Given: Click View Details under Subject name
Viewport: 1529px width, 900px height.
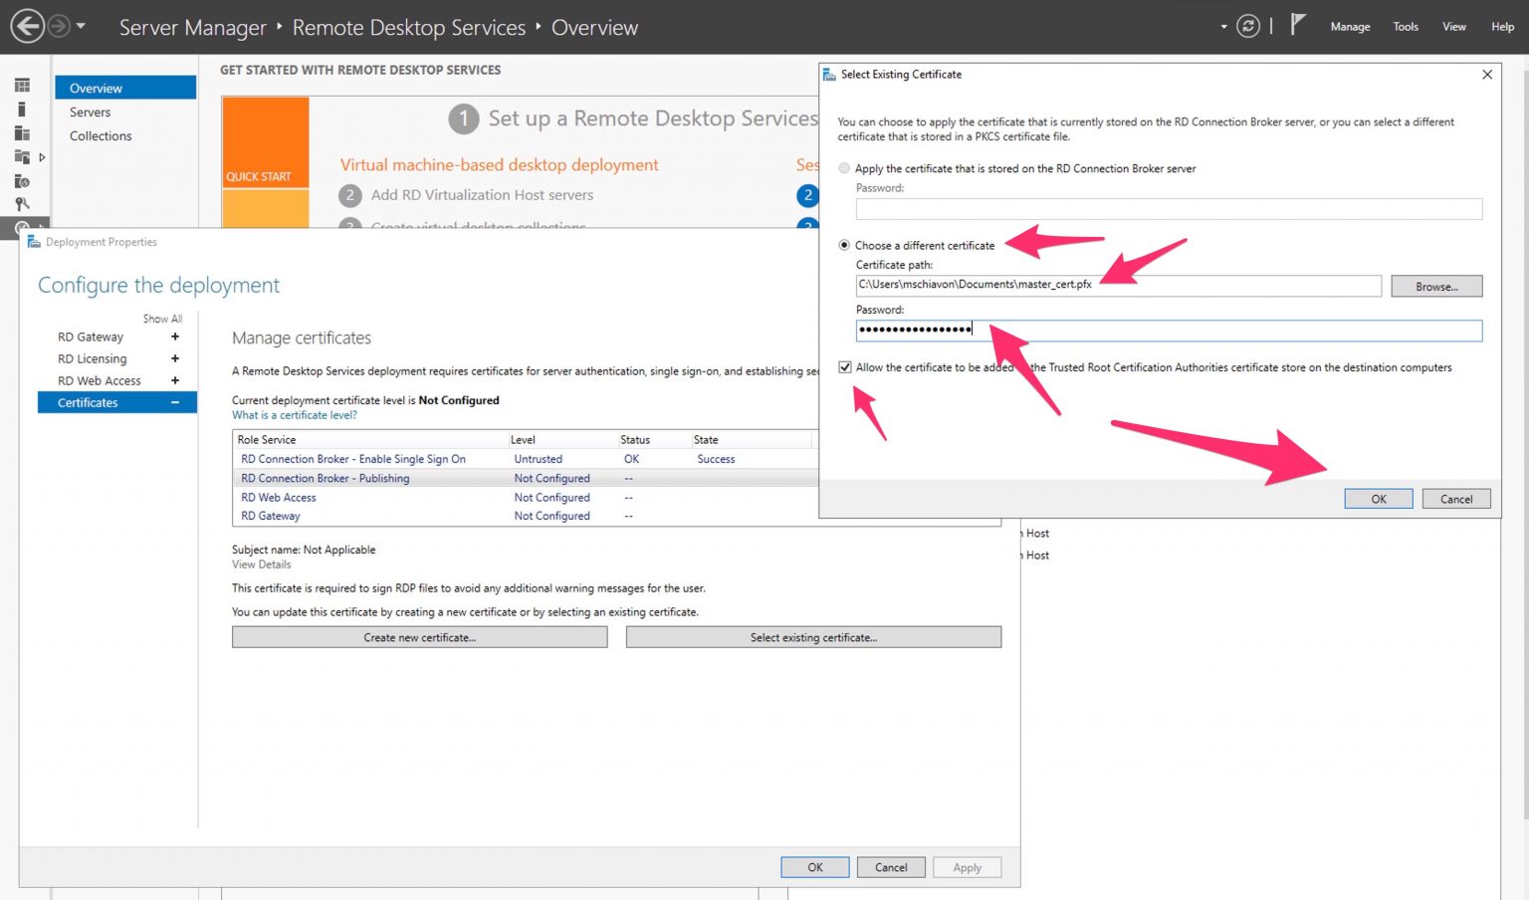Looking at the screenshot, I should [261, 564].
